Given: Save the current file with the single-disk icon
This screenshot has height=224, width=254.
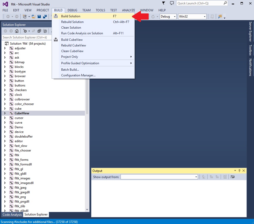Looking at the screenshot, I should coord(39,17).
